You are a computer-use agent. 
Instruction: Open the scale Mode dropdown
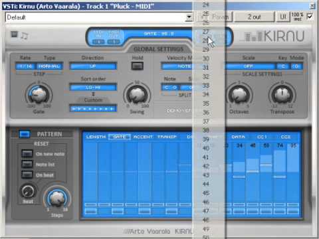pos(296,66)
